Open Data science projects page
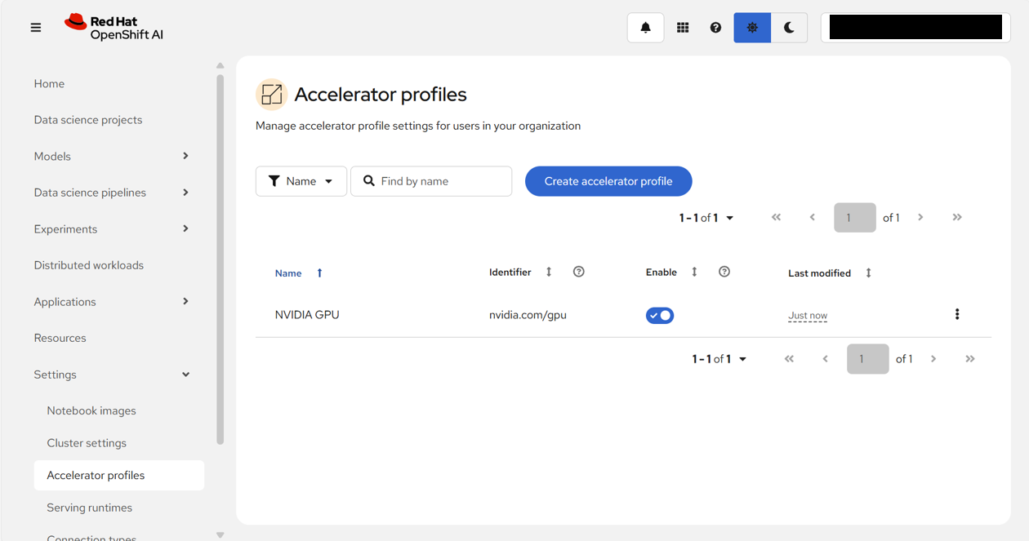 coord(88,120)
